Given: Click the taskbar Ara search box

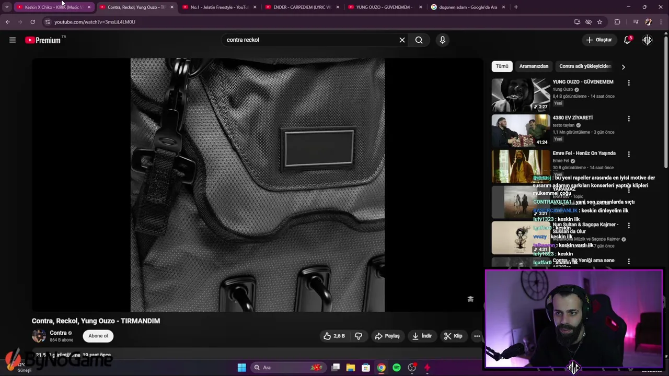Looking at the screenshot, I should point(287,368).
